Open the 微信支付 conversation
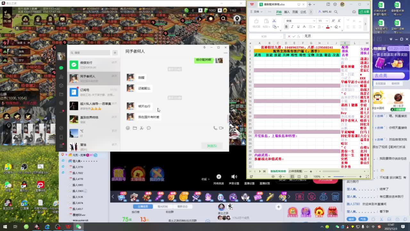 [x=94, y=64]
